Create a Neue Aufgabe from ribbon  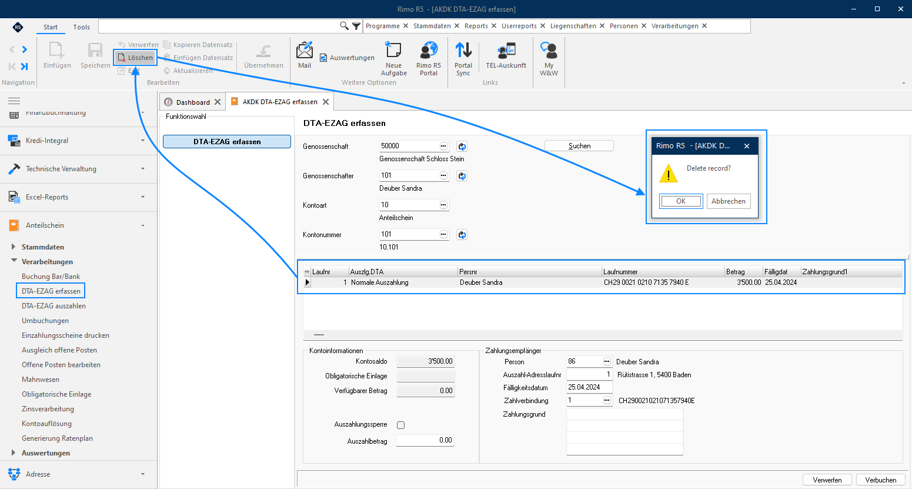pos(393,59)
